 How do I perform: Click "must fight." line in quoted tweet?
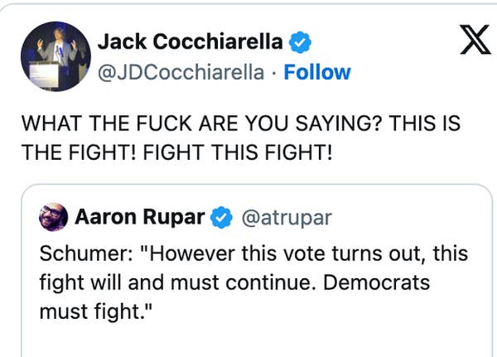pyautogui.click(x=98, y=312)
